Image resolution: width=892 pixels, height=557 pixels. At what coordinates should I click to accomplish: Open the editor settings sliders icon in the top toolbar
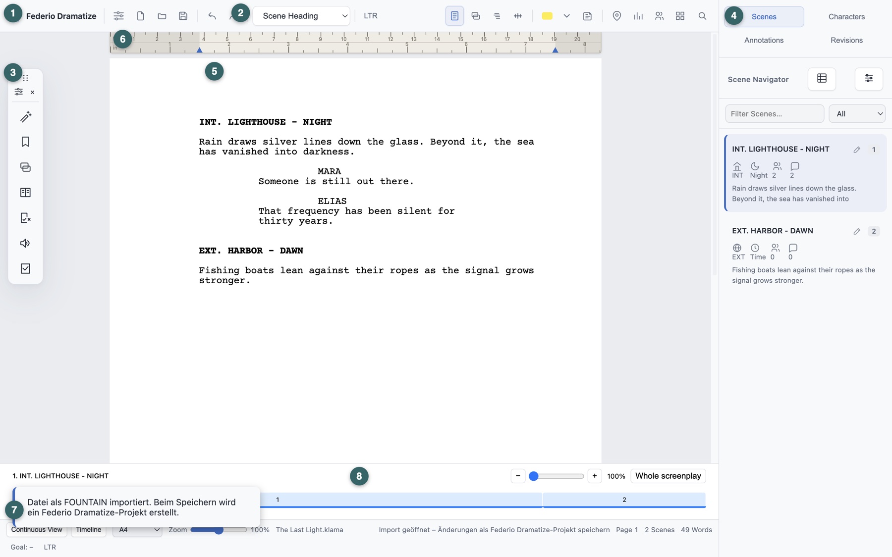(x=118, y=16)
